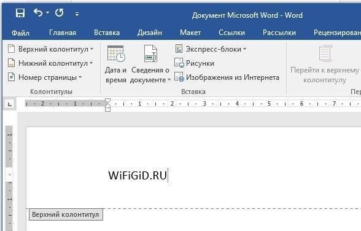Click the left indent square marker on the ruler

click(x=108, y=109)
